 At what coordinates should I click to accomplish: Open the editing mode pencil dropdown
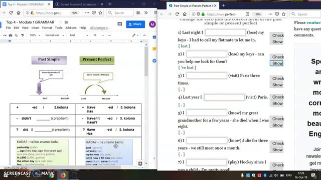point(135,35)
